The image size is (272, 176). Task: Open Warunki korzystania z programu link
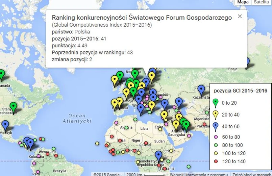pyautogui.click(x=199, y=174)
